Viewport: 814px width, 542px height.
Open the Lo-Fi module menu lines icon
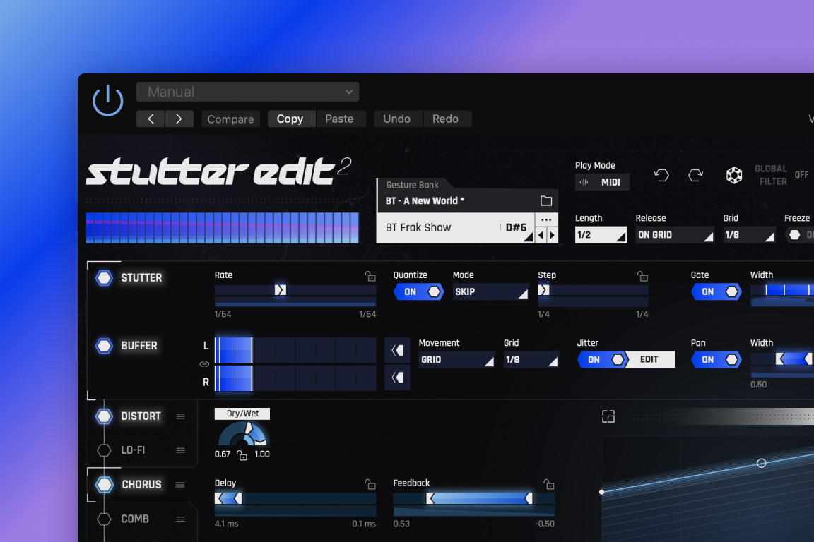point(181,450)
